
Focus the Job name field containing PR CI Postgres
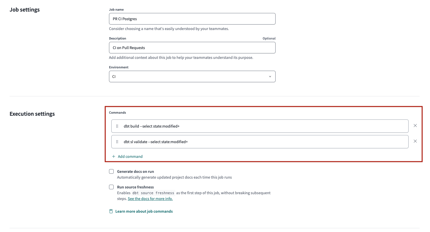click(192, 19)
